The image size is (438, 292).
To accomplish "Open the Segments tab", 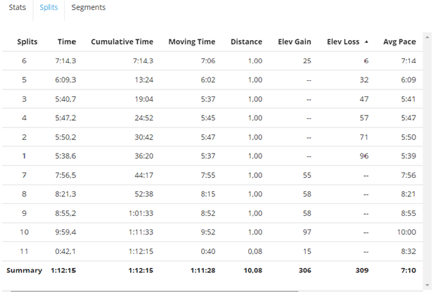I will click(x=89, y=8).
